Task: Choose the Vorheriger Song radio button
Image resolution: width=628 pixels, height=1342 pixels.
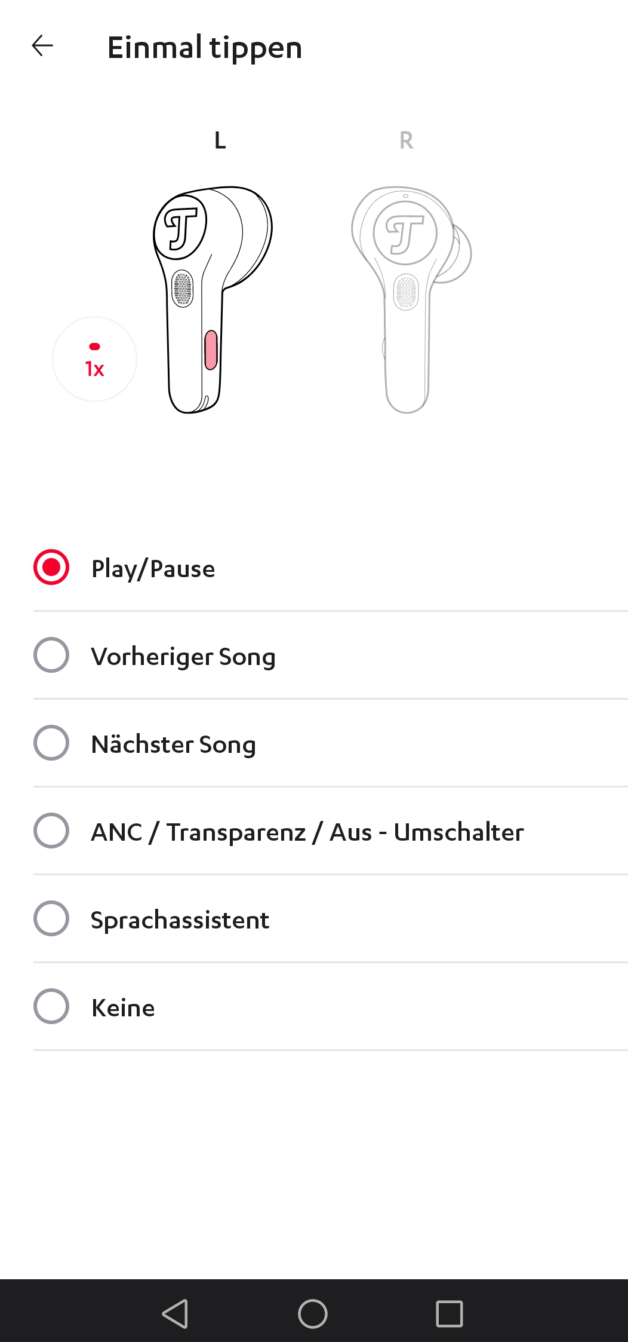Action: 51,655
